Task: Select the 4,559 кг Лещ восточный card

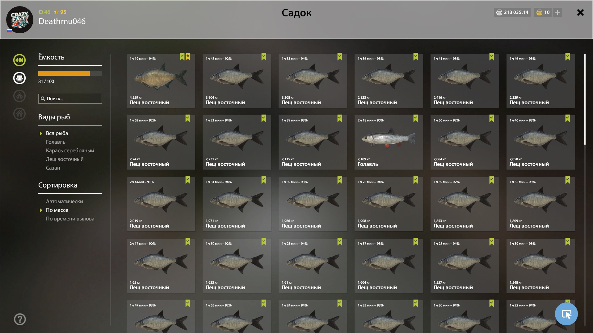Action: [x=161, y=81]
